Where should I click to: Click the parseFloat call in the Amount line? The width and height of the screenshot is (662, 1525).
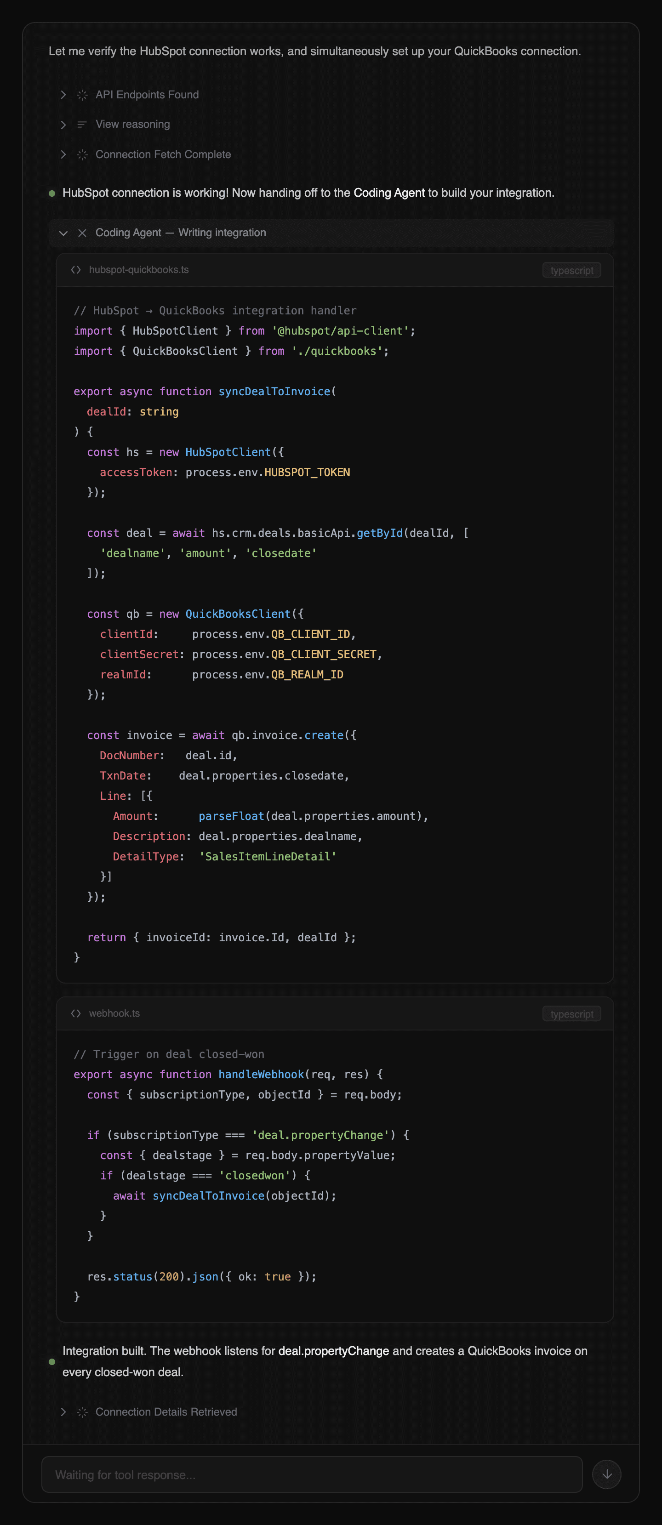pyautogui.click(x=232, y=816)
